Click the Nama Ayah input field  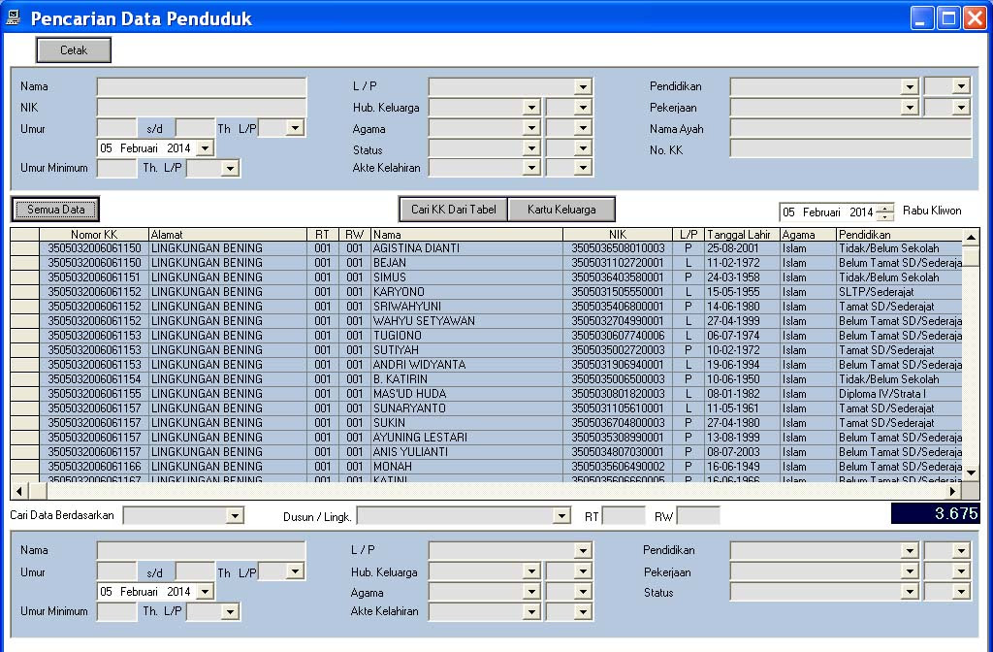tap(850, 129)
